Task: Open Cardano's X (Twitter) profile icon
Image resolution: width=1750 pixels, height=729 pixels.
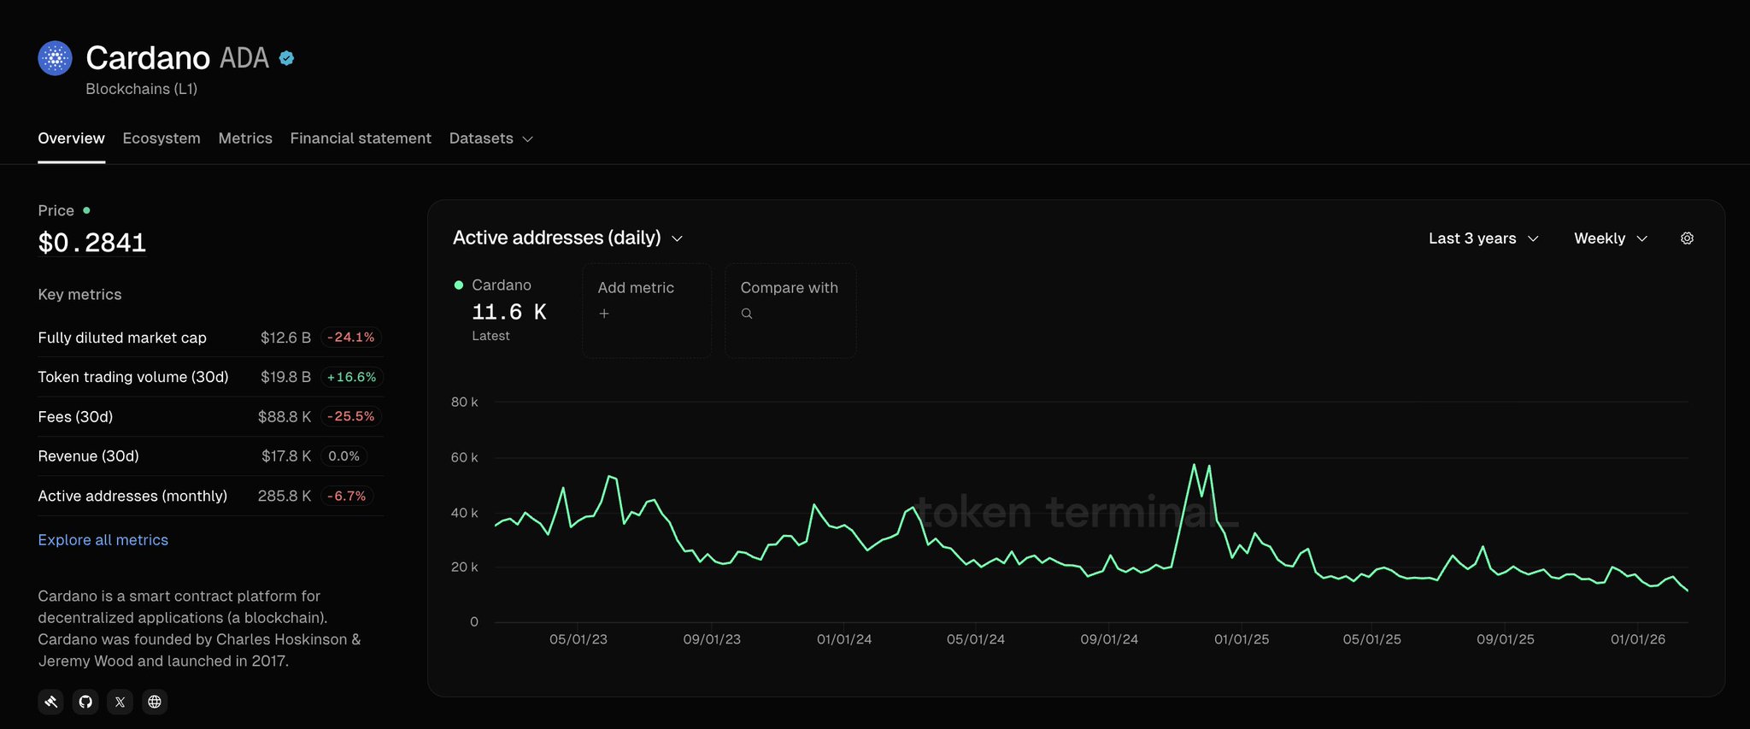Action: [x=120, y=702]
